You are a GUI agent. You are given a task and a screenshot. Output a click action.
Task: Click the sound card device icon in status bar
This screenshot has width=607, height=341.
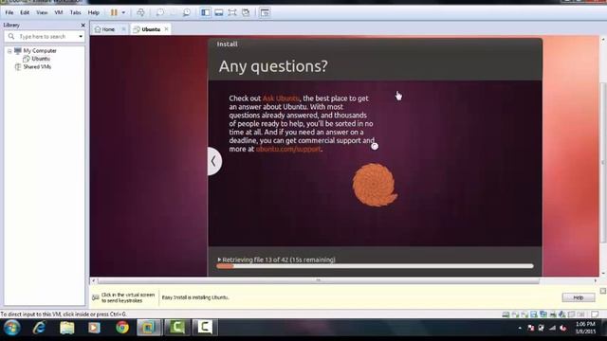[562, 314]
